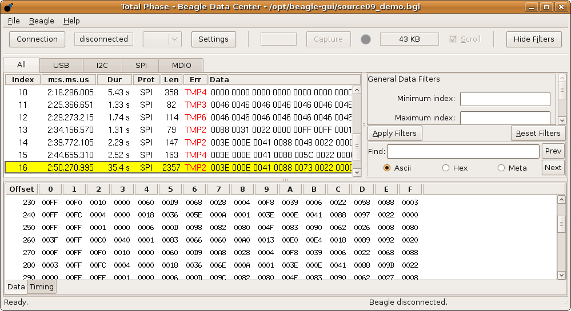Click the Prot column header
571x311 pixels.
(146, 80)
